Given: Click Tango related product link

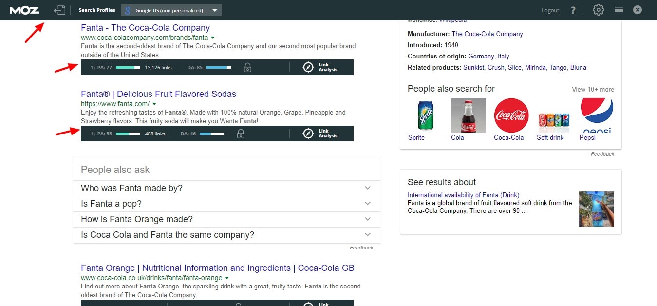Looking at the screenshot, I should click(x=558, y=68).
